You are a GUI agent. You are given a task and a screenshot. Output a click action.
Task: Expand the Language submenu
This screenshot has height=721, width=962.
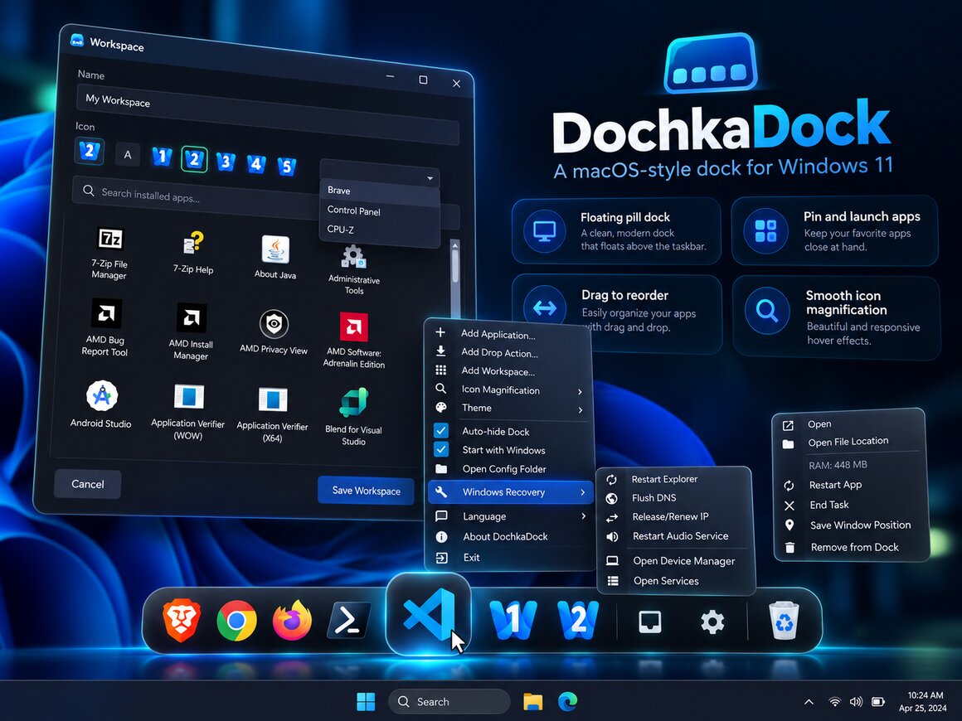click(x=509, y=516)
